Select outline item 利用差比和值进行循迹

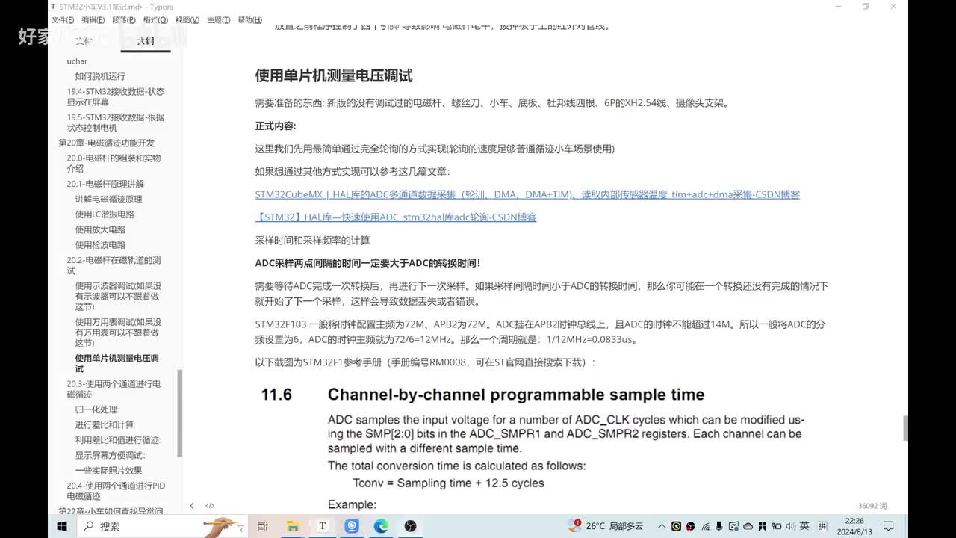pyautogui.click(x=118, y=440)
